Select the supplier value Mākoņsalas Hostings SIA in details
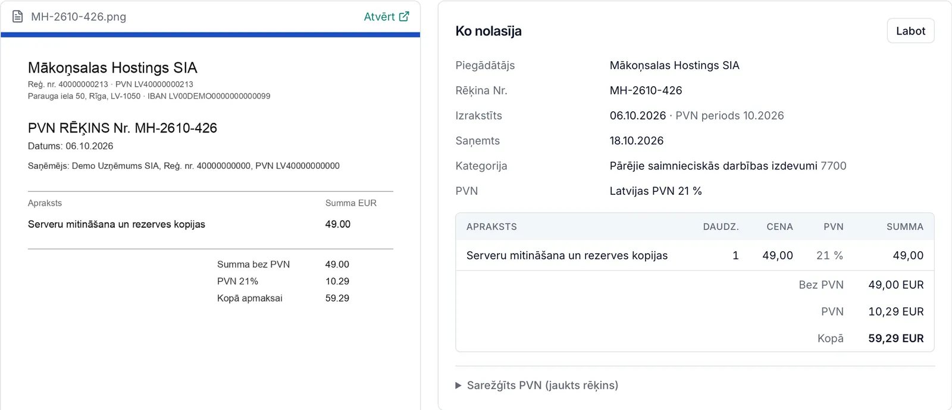This screenshot has height=410, width=952. pos(674,65)
